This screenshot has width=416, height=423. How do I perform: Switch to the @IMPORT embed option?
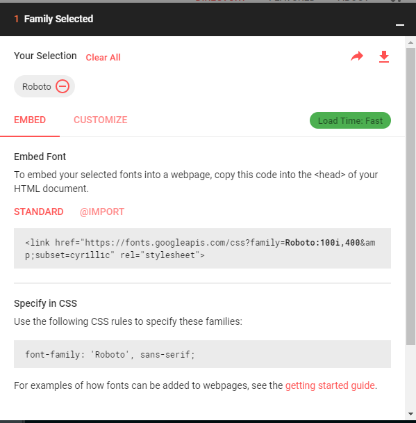tap(102, 211)
